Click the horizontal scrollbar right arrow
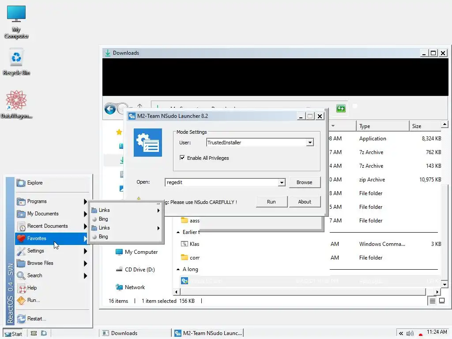Screen dimensions: 452x339 click(437, 292)
